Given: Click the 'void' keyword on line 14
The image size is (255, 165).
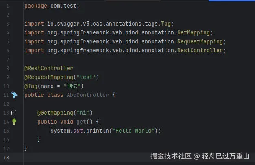Looking at the screenshot, I should [x=67, y=122].
